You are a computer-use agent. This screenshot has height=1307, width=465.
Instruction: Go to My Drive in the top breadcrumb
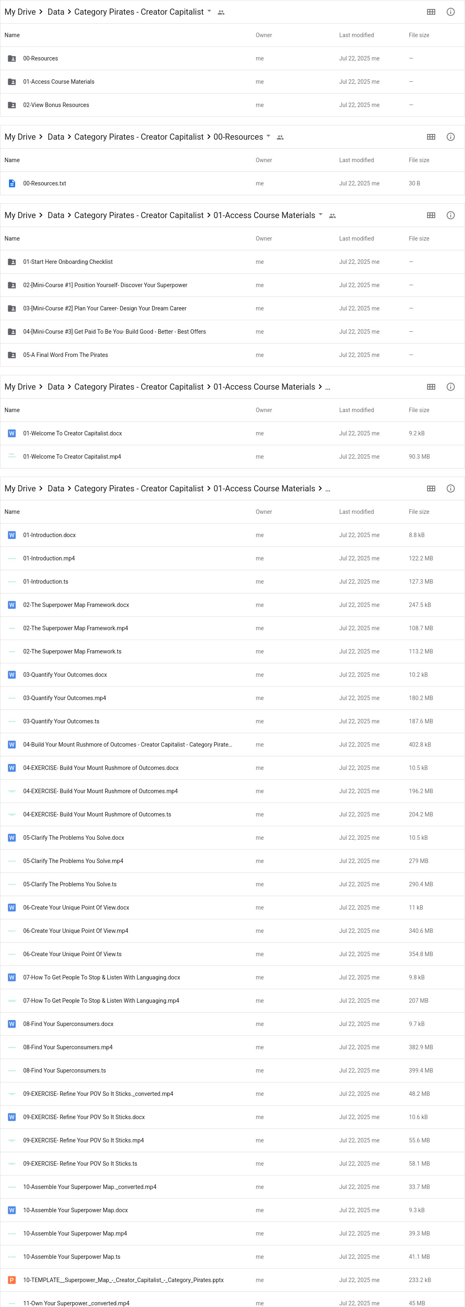(x=20, y=12)
